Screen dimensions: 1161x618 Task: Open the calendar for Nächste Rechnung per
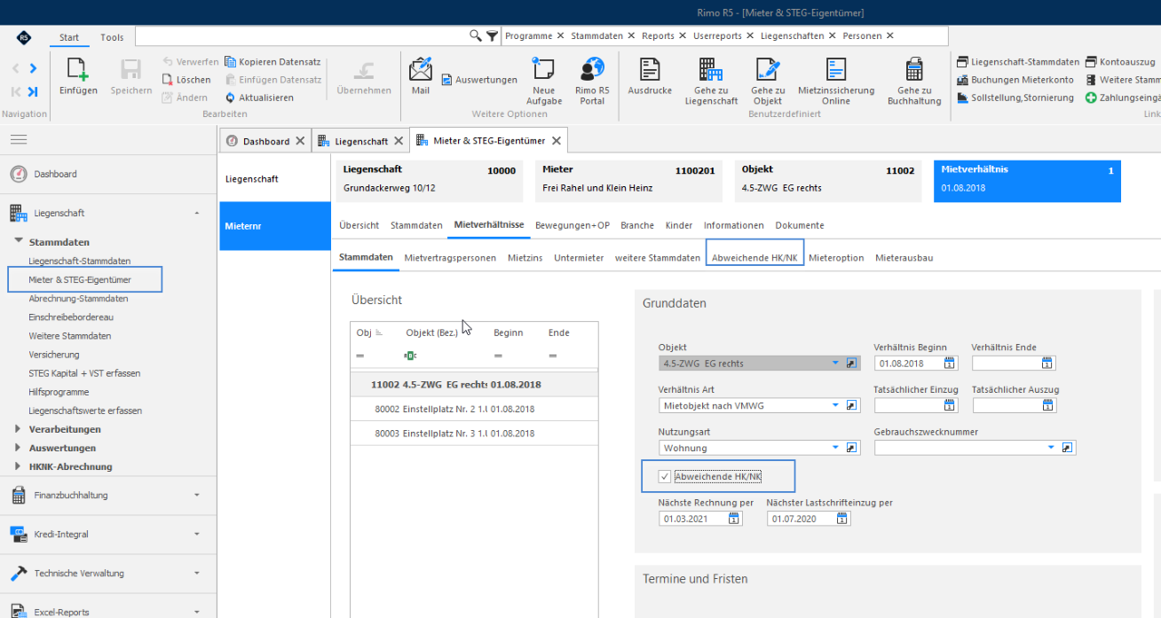(734, 519)
